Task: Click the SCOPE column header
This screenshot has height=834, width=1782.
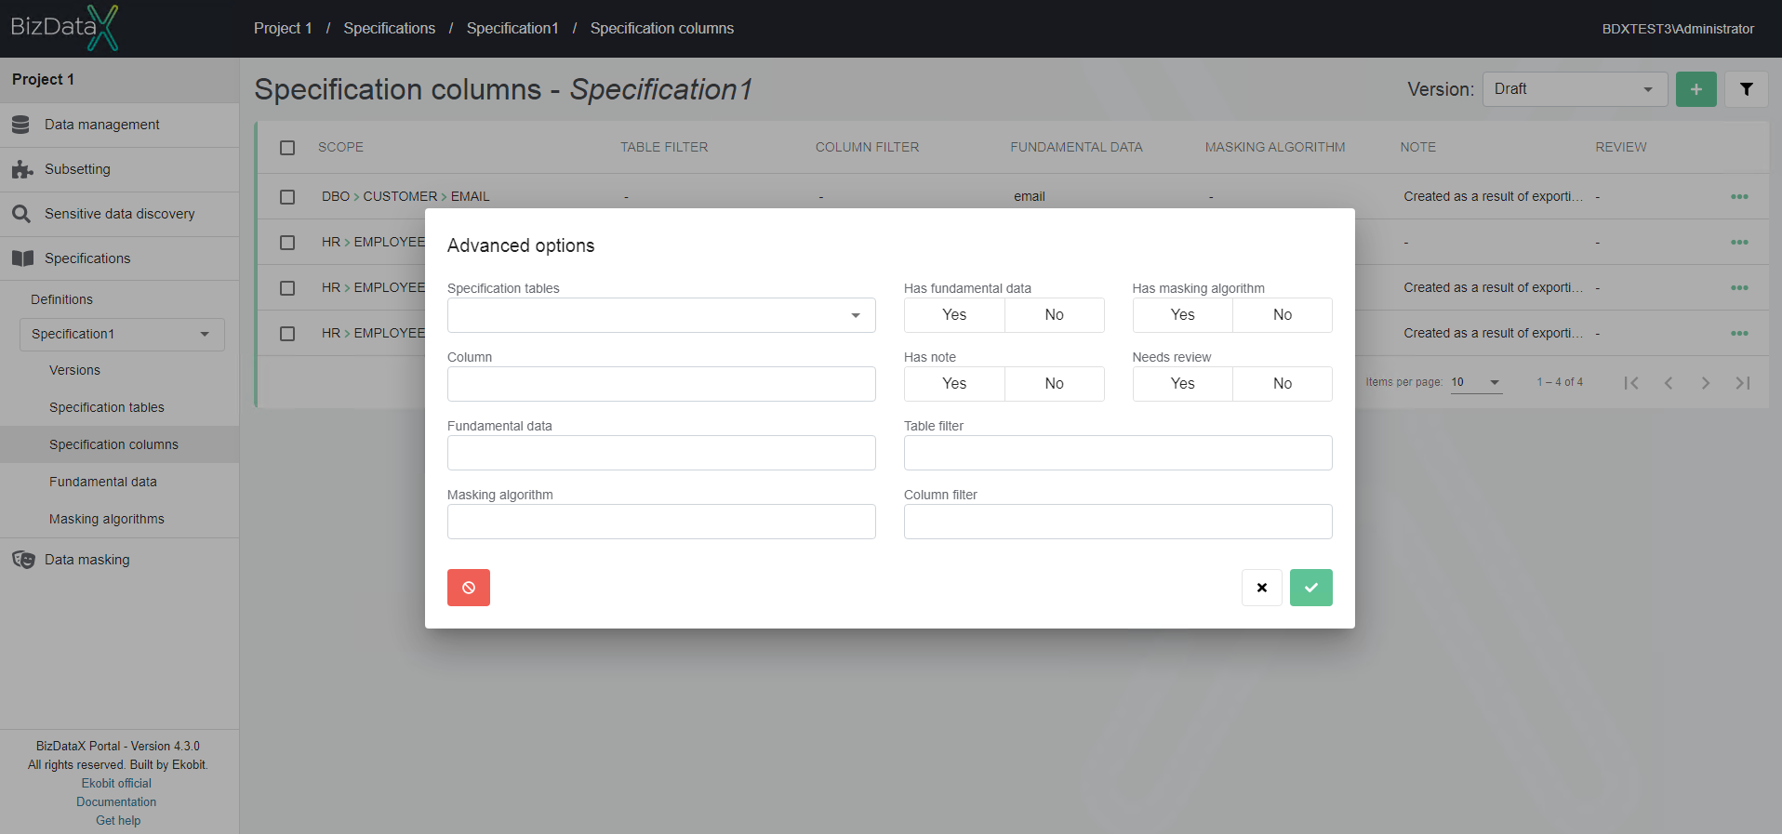Action: (340, 147)
